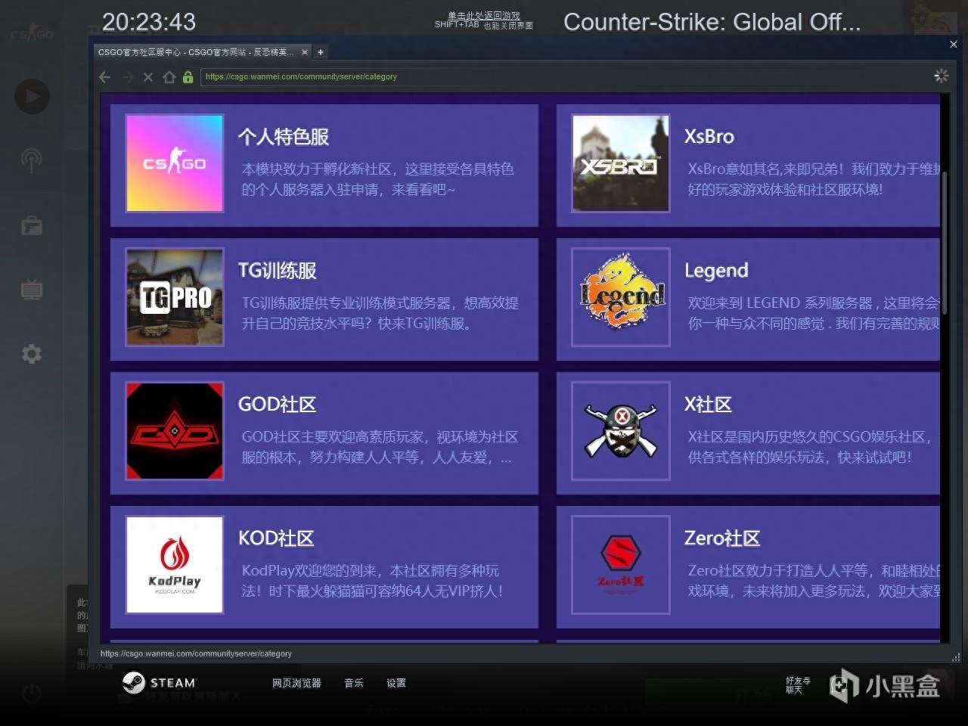Open the overlay settings gear icon
The image size is (968, 726).
[31, 353]
